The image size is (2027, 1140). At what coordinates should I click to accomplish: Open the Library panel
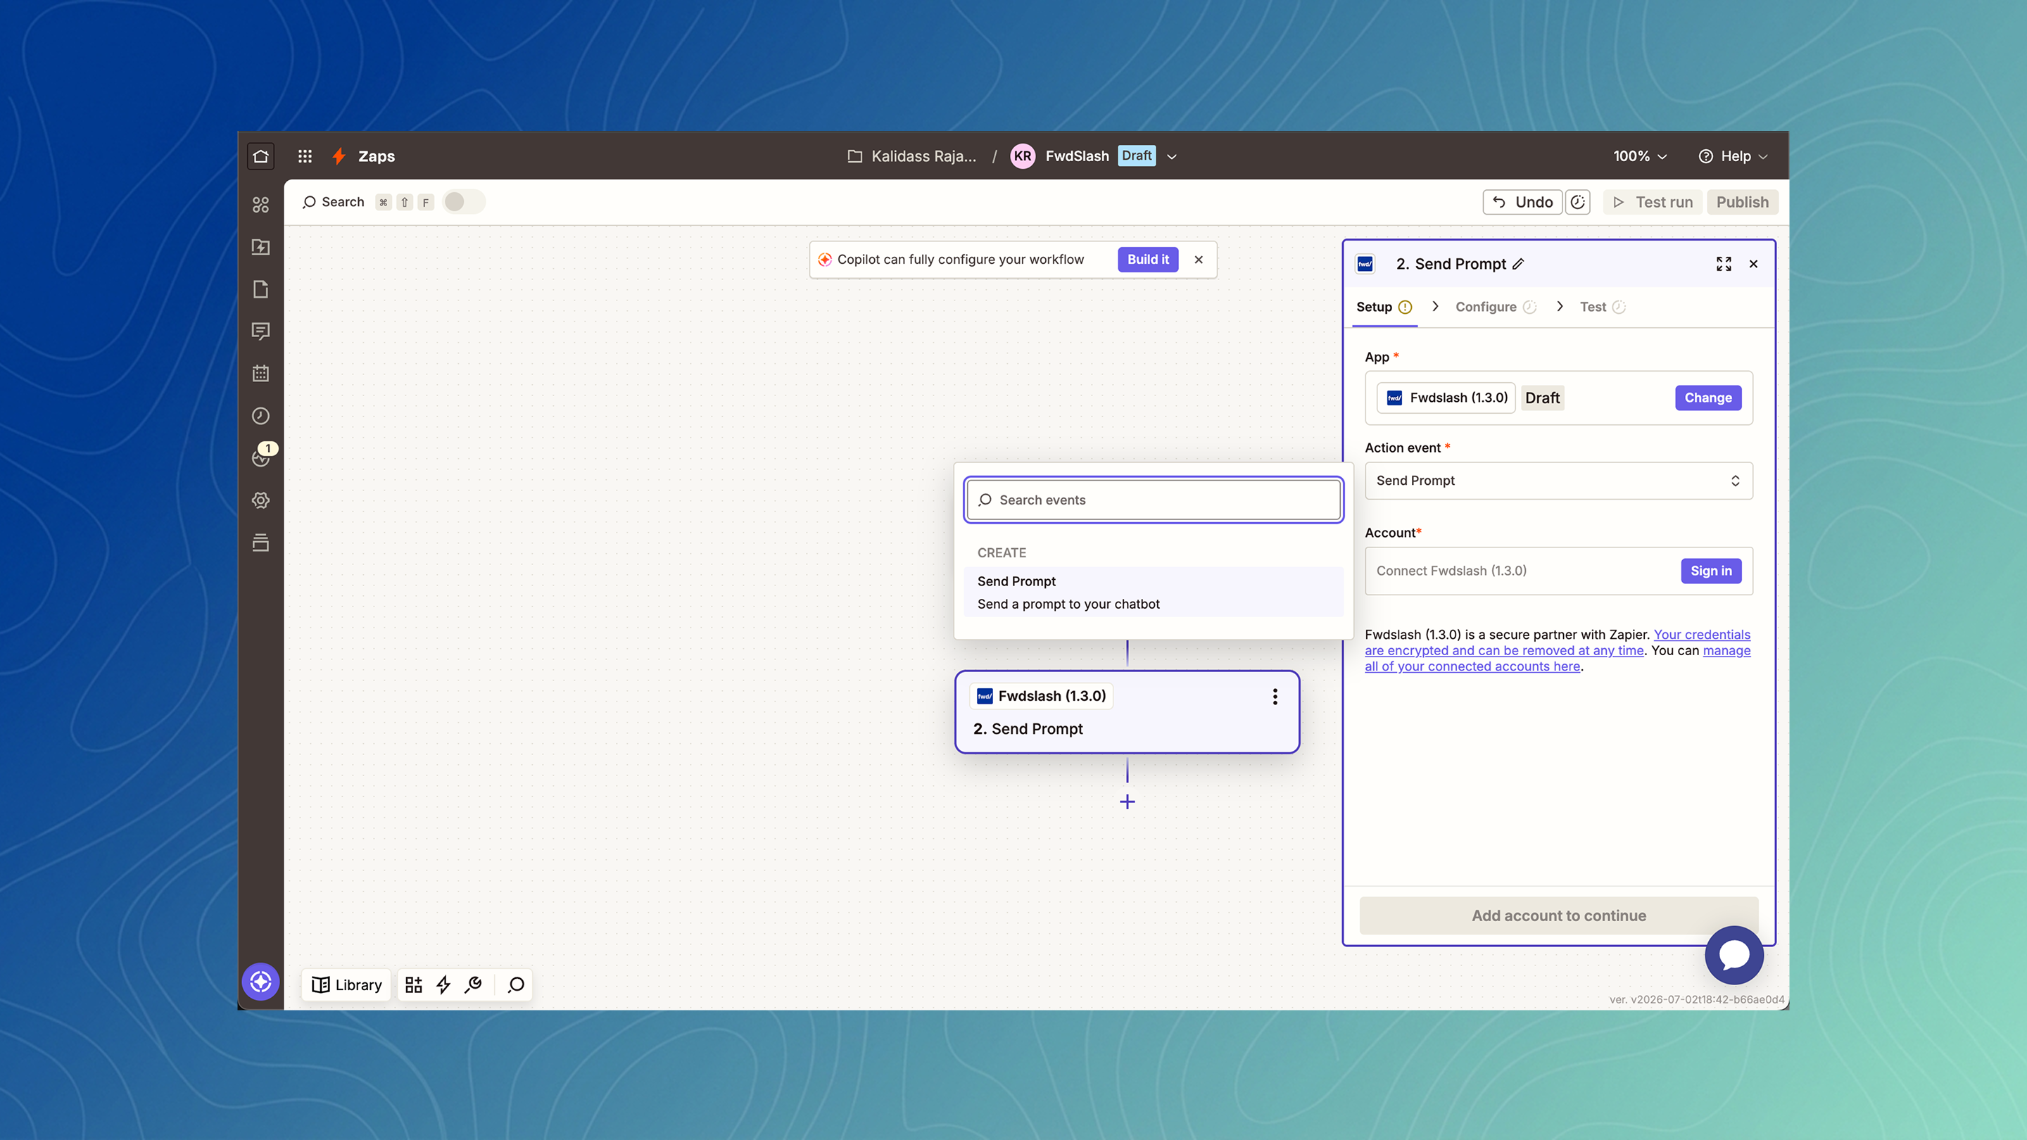(x=347, y=985)
